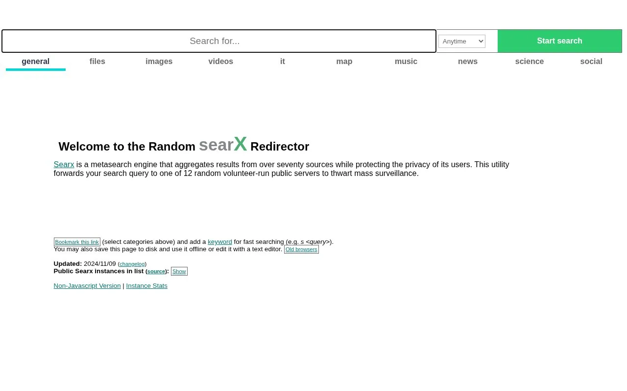This screenshot has height=391, width=627.
Task: Select the videos category tab
Action: coord(221,62)
